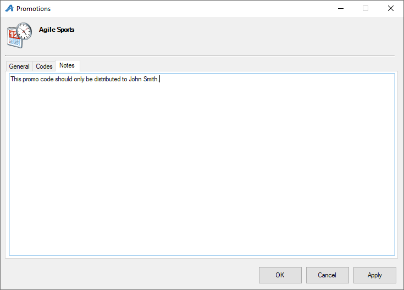Select the Notes tab

[67, 65]
